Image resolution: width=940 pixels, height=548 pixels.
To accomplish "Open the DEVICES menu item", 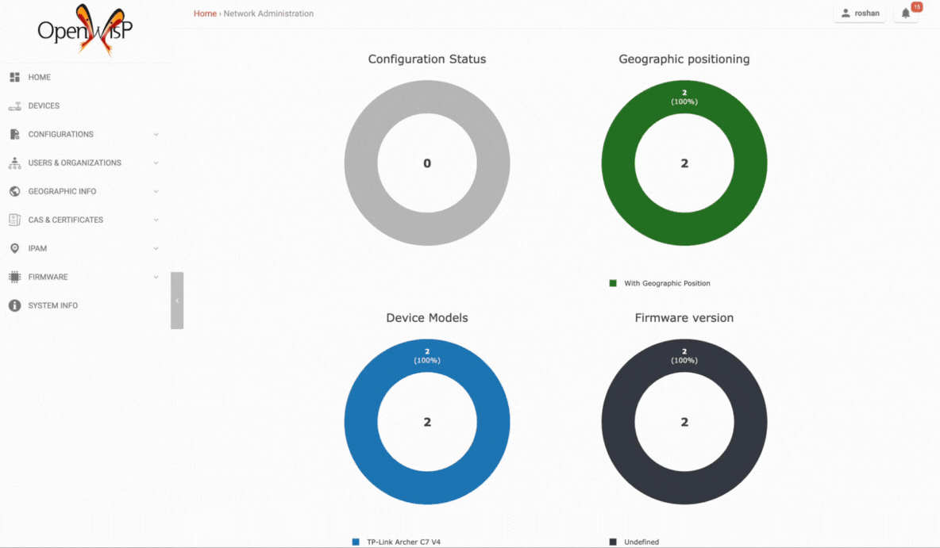I will [x=44, y=106].
